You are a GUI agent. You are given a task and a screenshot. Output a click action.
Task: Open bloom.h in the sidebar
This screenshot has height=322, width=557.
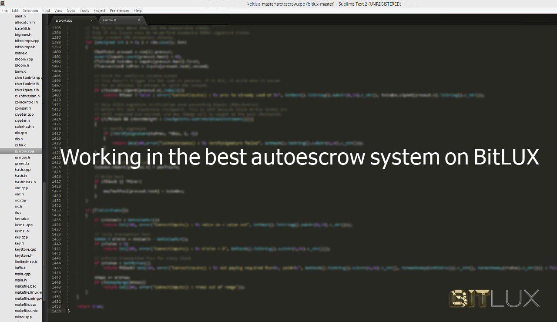pos(22,65)
